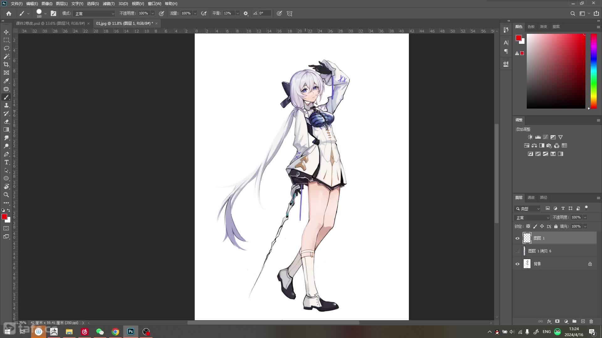Viewport: 602px width, 338px height.
Task: Open 图像(I) menu
Action: (47, 4)
